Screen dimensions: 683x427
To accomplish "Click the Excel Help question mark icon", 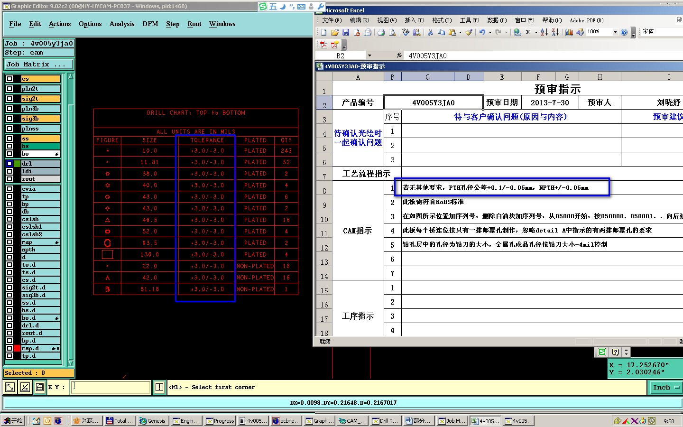I will click(625, 32).
